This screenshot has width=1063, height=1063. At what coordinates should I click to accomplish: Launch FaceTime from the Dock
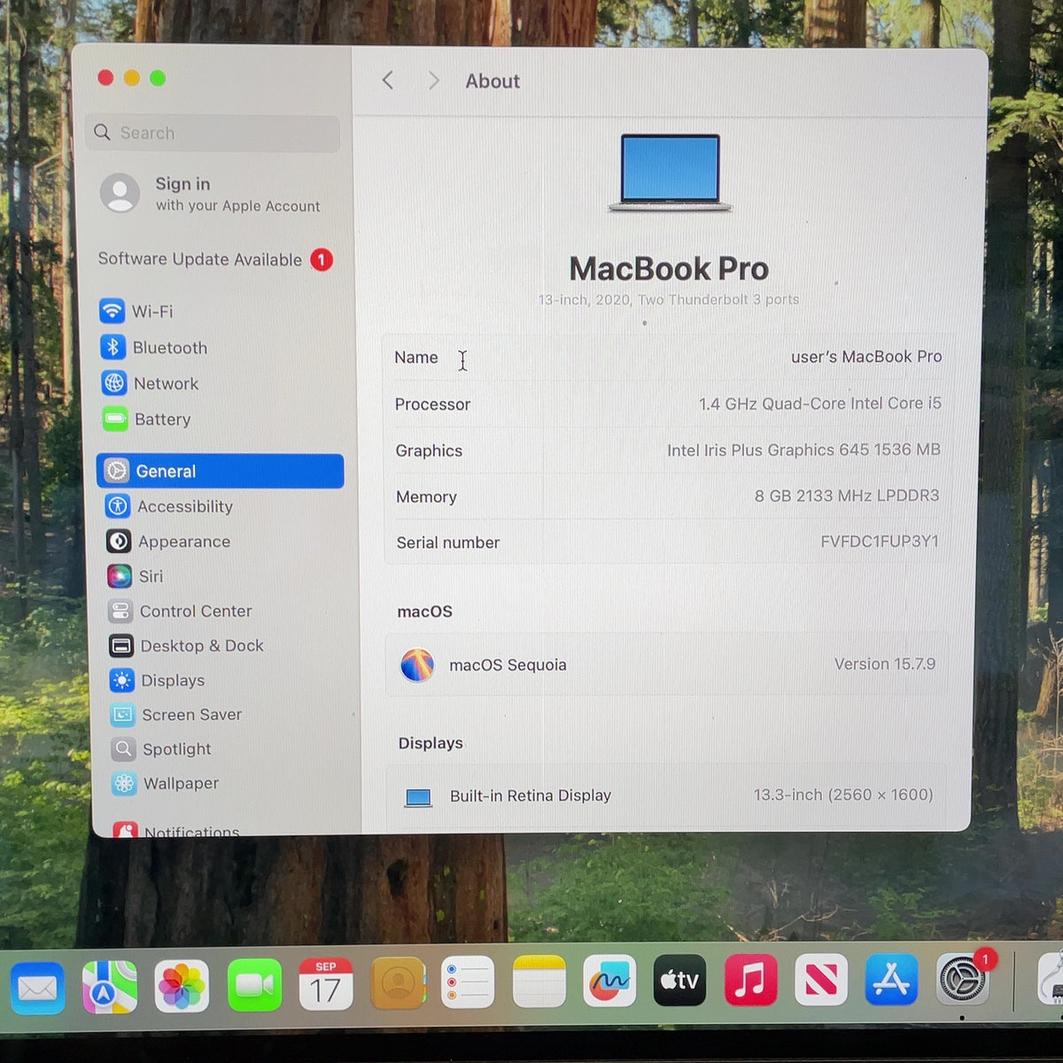click(x=254, y=984)
